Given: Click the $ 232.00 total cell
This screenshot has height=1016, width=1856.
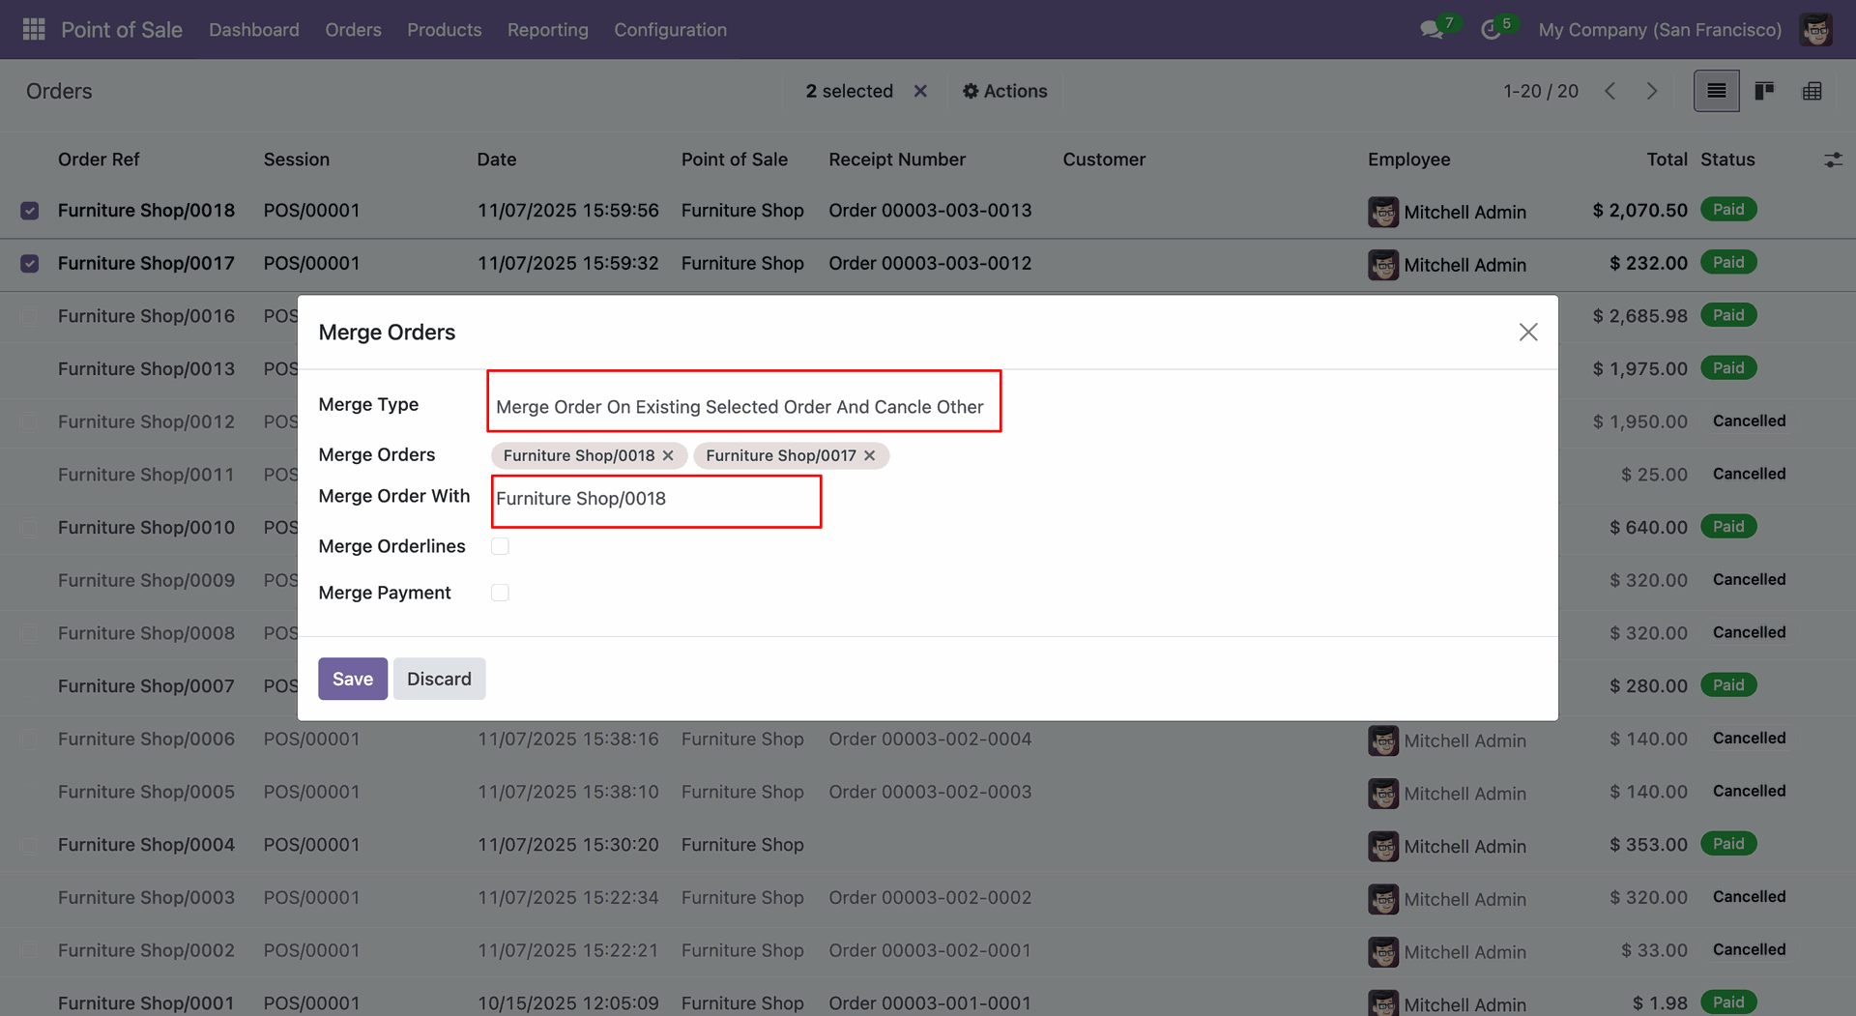Looking at the screenshot, I should (x=1648, y=264).
